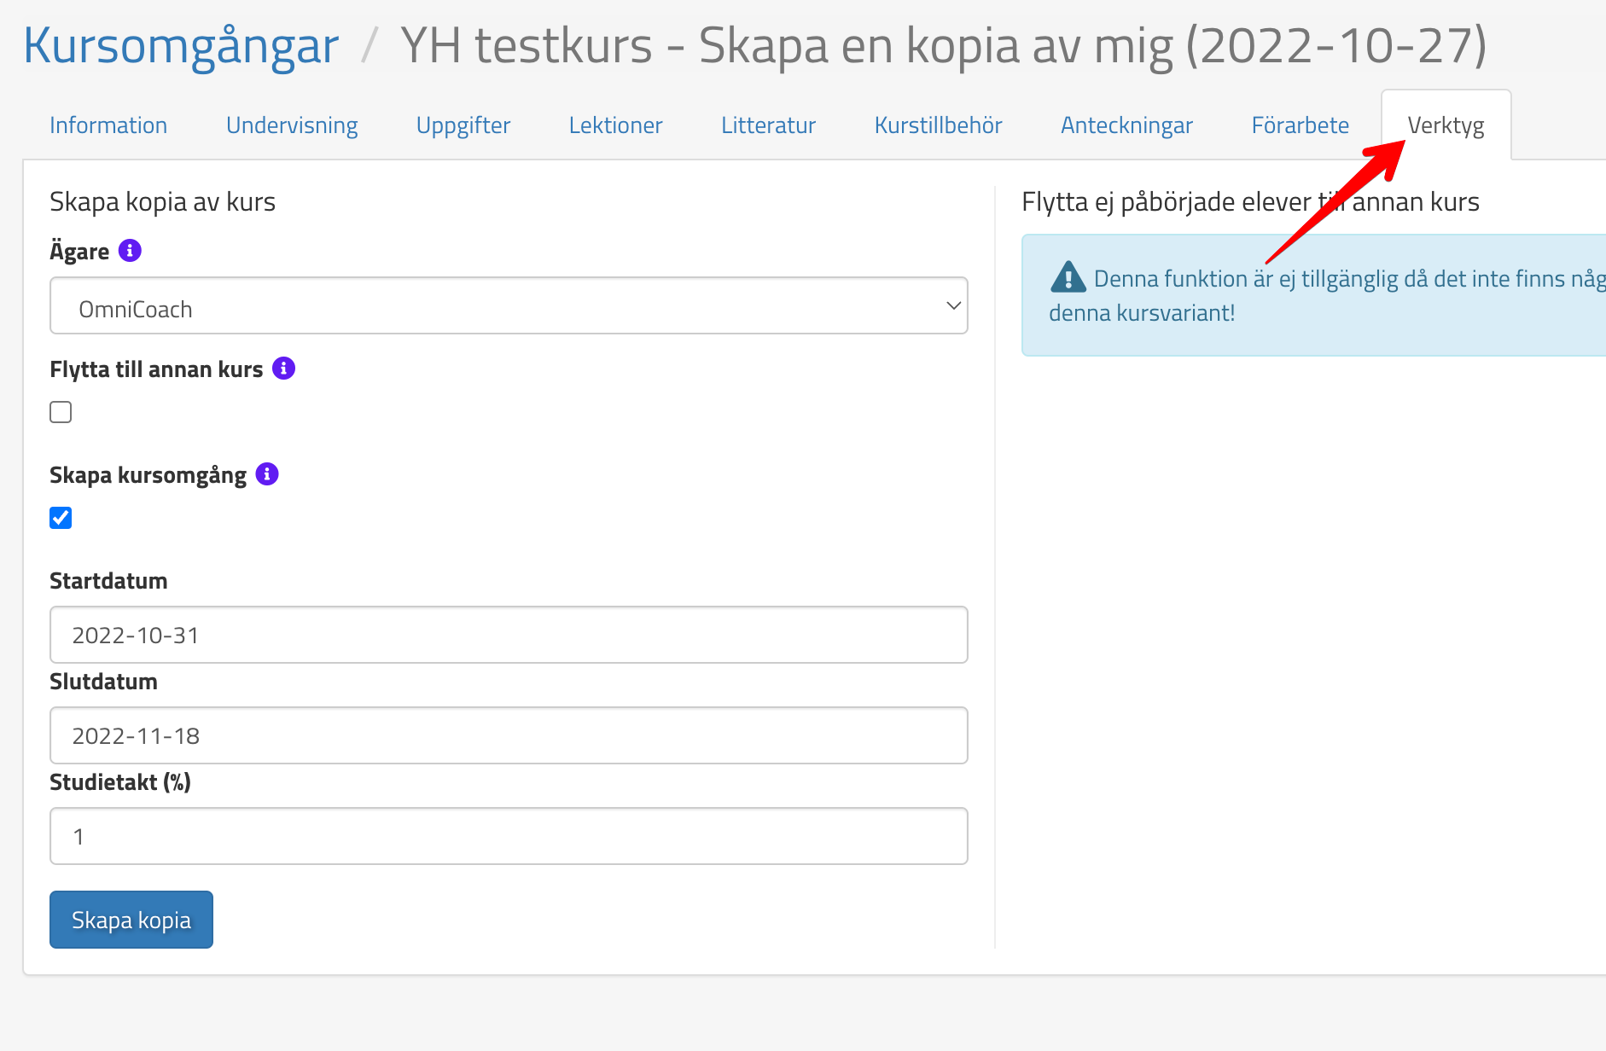
Task: Open the Undervisning tab
Action: click(x=292, y=125)
